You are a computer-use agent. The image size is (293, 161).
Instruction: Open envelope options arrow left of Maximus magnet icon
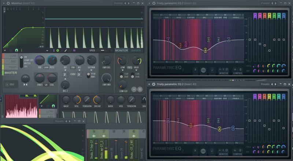[x=5, y=50]
